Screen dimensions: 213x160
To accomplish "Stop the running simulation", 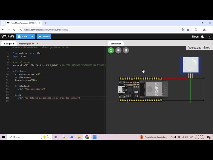I will pos(118,50).
